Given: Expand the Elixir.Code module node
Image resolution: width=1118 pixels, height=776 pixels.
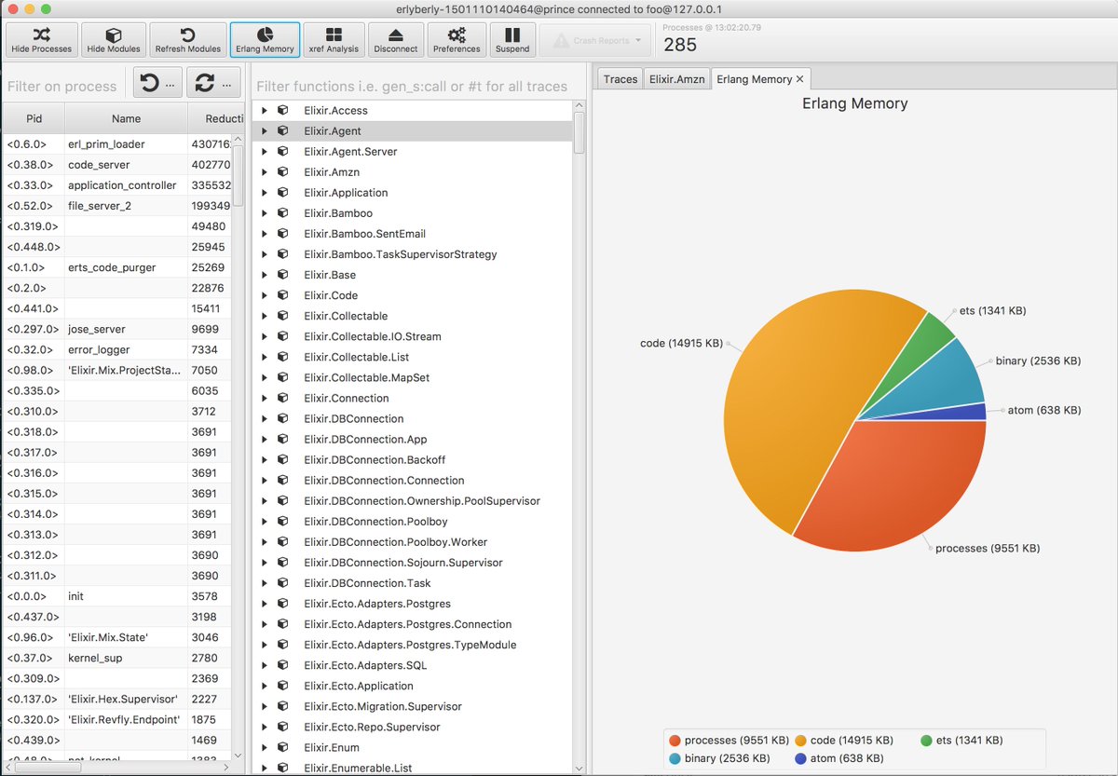Looking at the screenshot, I should [x=265, y=294].
